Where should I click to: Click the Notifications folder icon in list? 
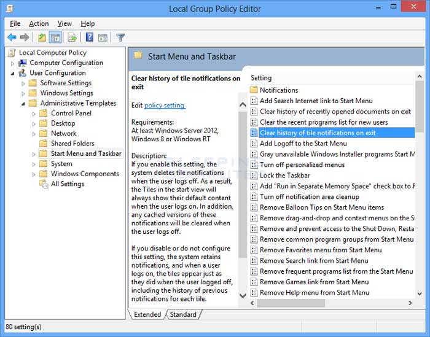[x=254, y=90]
